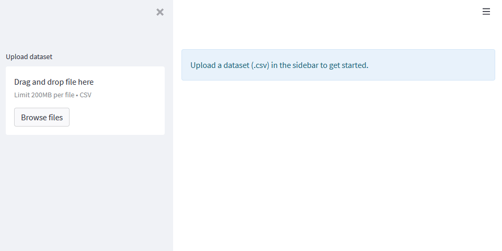The image size is (502, 251).
Task: Select the 'Upload dataset' label
Action: coord(29,56)
